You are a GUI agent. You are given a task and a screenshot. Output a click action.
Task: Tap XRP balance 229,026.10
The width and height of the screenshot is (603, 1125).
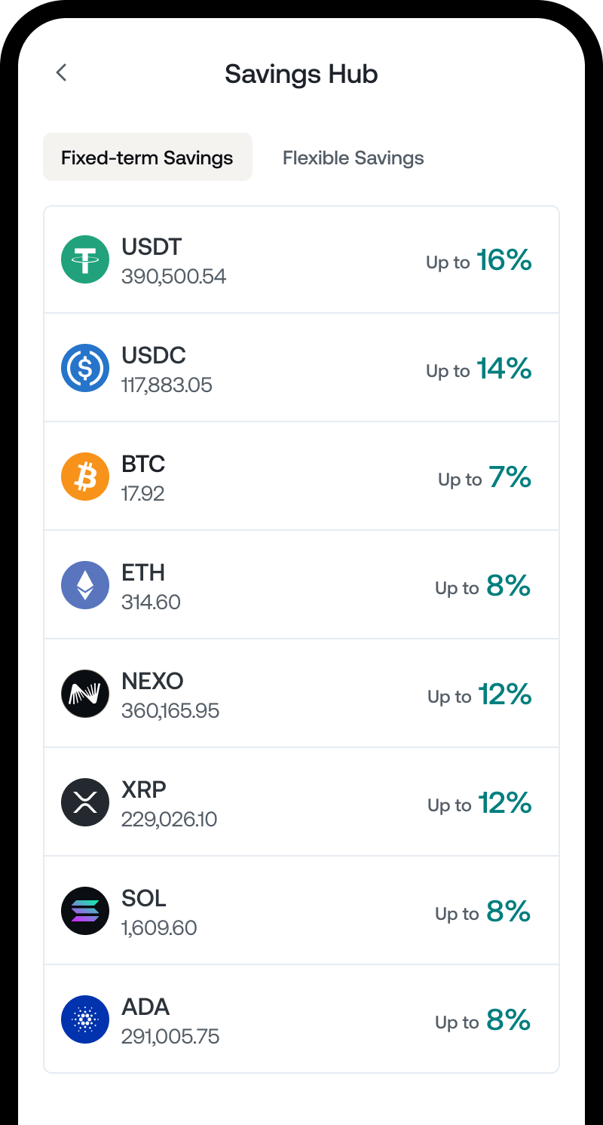pos(169,819)
